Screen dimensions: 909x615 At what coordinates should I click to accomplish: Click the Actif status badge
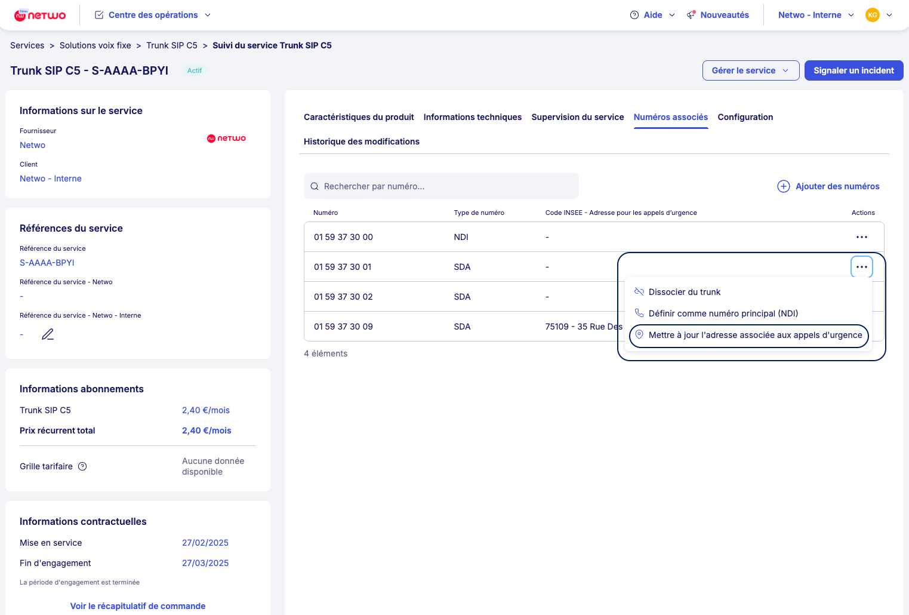[x=195, y=70]
